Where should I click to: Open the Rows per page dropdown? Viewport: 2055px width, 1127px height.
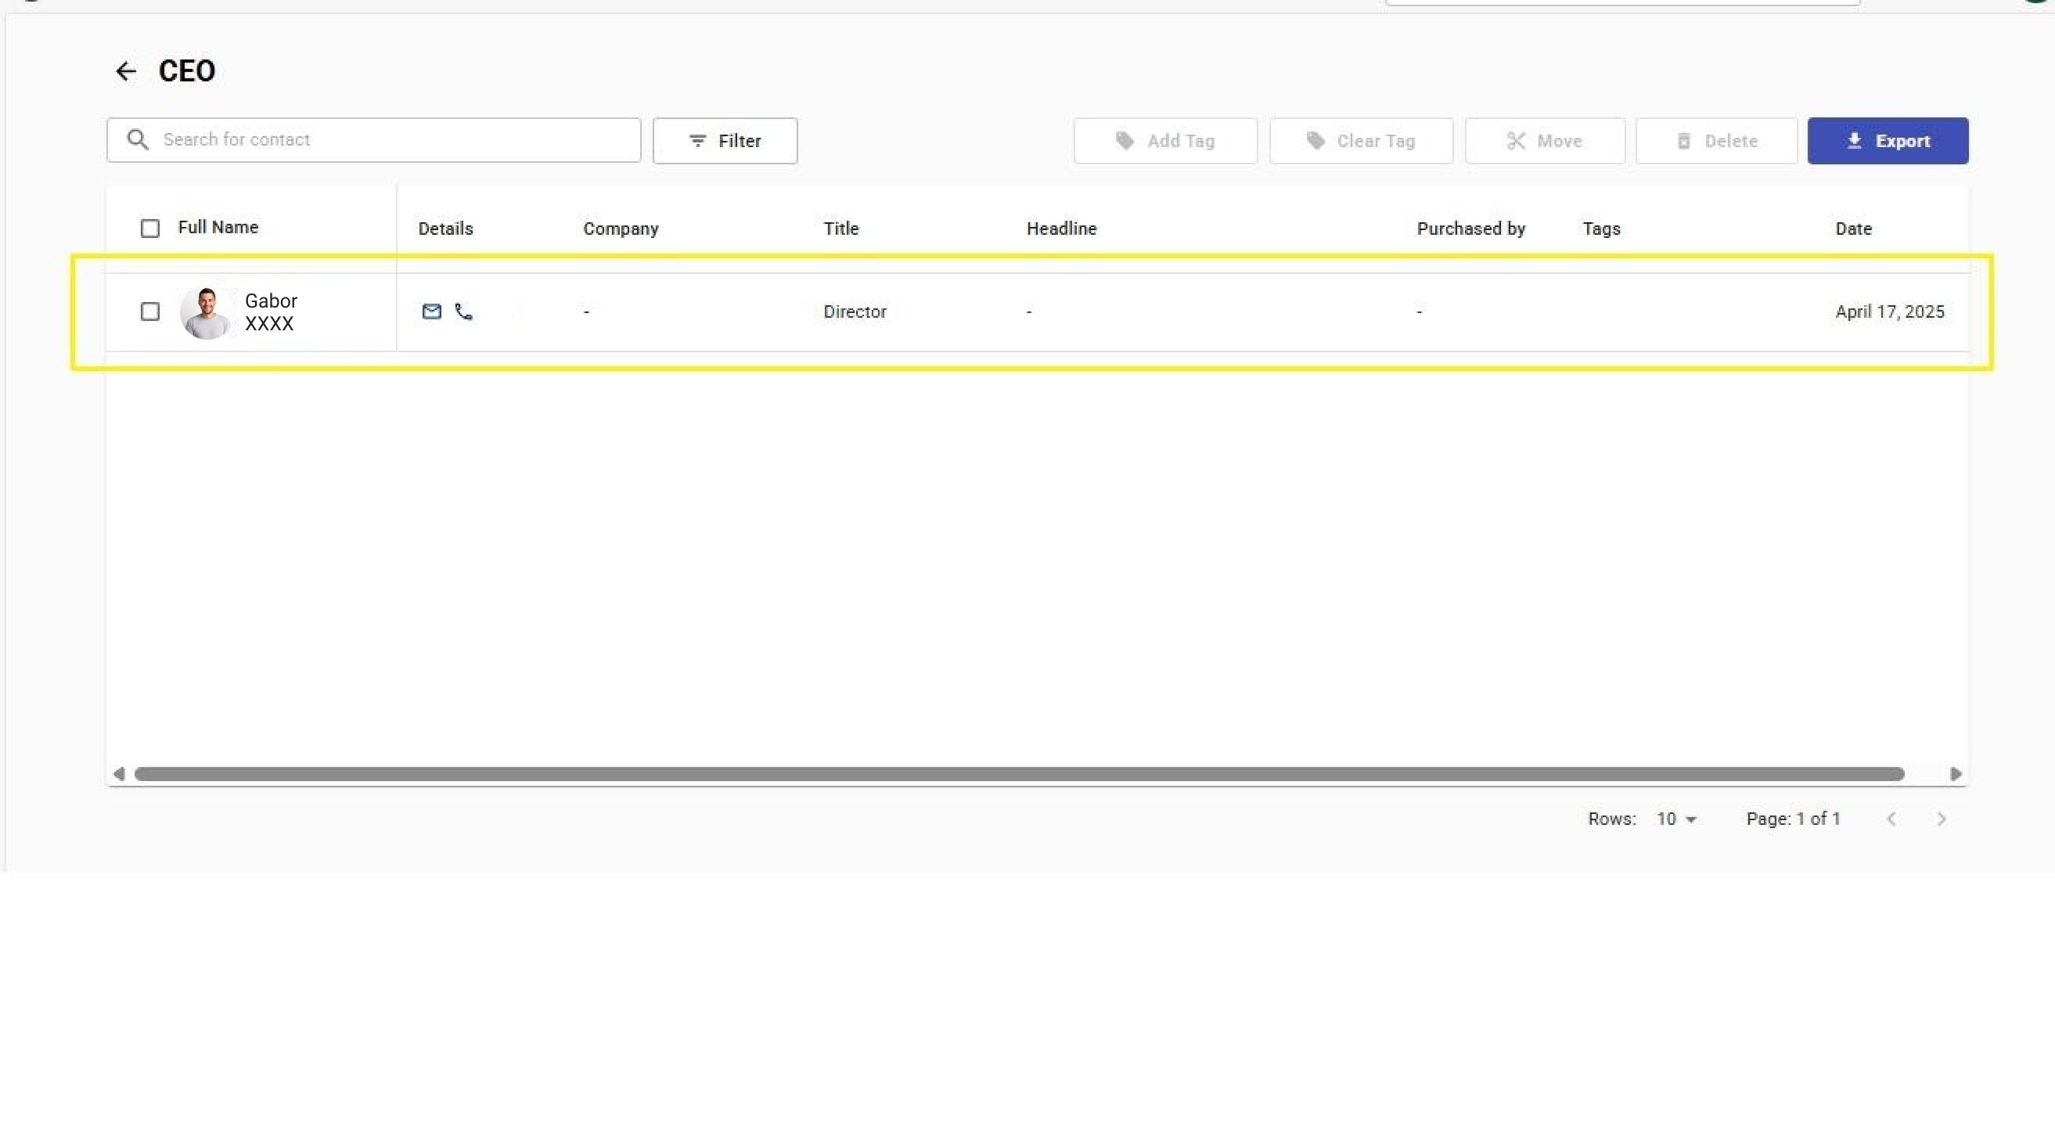point(1676,819)
